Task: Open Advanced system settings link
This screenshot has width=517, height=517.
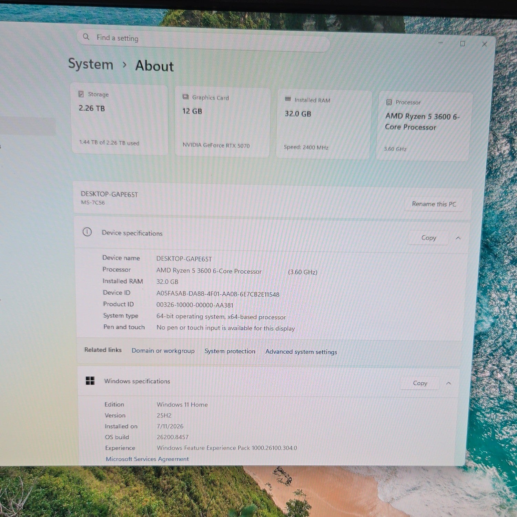Action: pyautogui.click(x=301, y=352)
